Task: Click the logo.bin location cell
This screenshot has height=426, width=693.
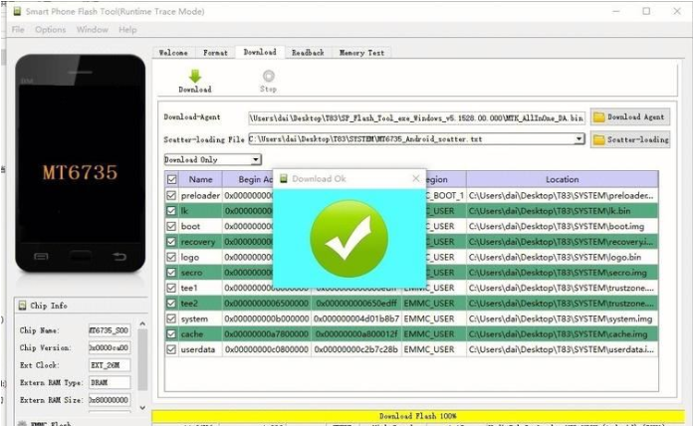Action: click(563, 257)
